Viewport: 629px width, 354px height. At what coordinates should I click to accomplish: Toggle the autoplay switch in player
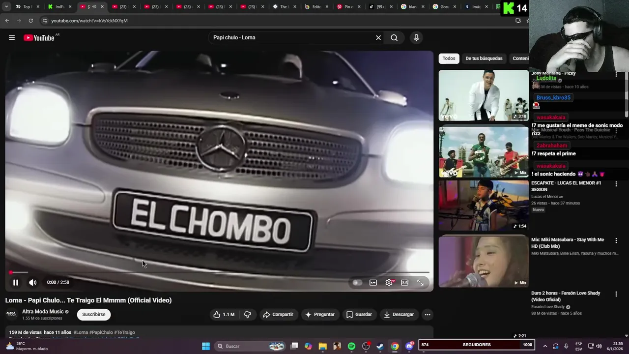coord(357,282)
